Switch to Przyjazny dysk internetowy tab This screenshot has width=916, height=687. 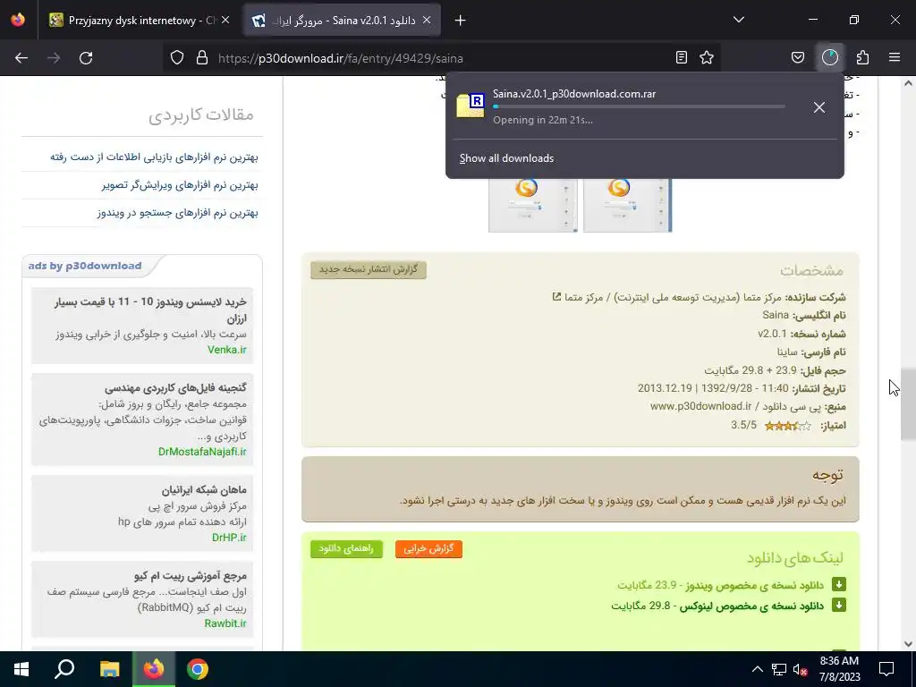137,21
